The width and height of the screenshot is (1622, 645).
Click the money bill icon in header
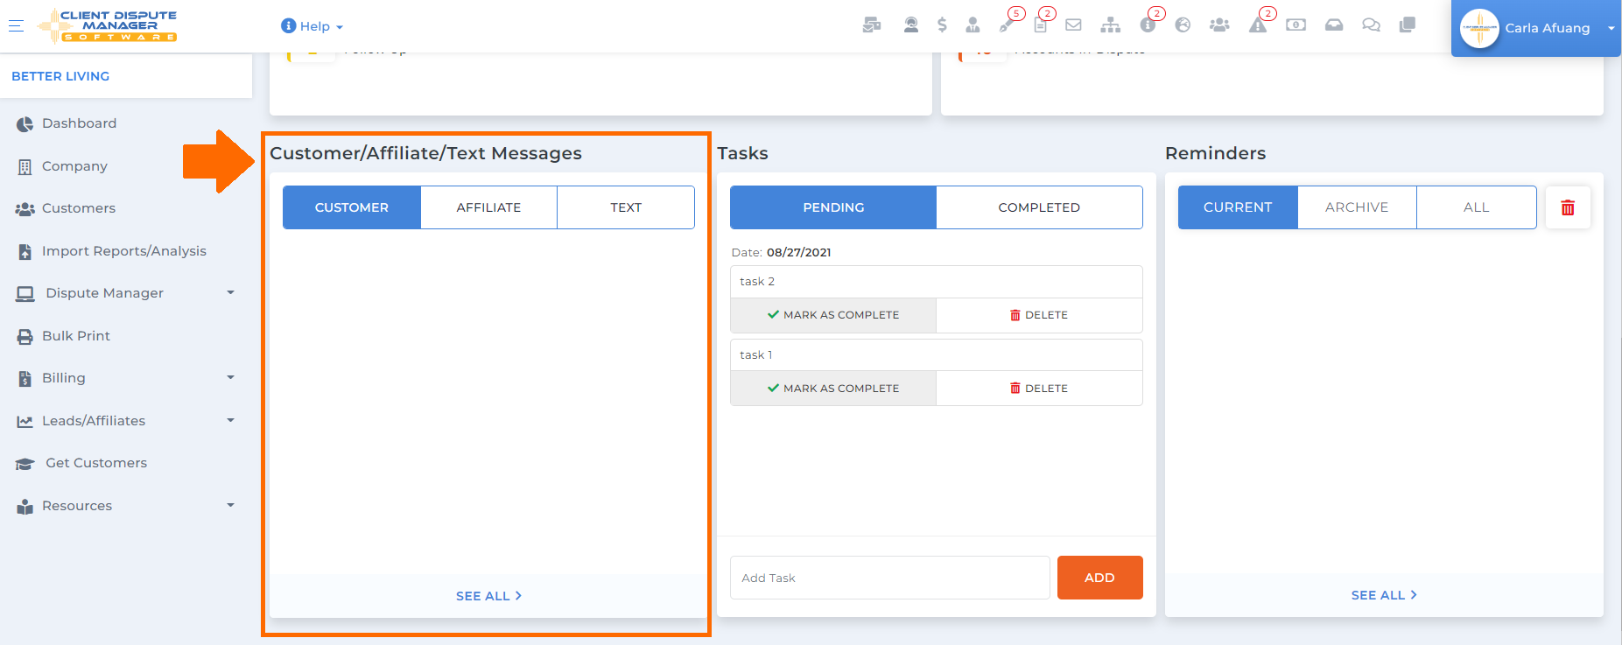coord(1296,25)
